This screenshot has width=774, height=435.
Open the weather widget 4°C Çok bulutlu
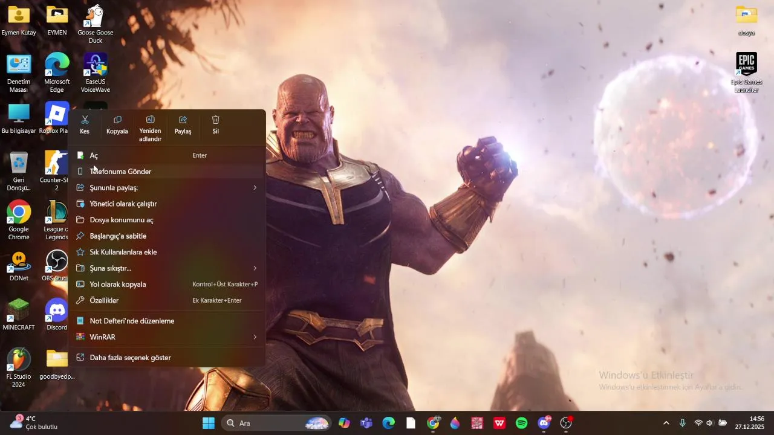point(34,423)
